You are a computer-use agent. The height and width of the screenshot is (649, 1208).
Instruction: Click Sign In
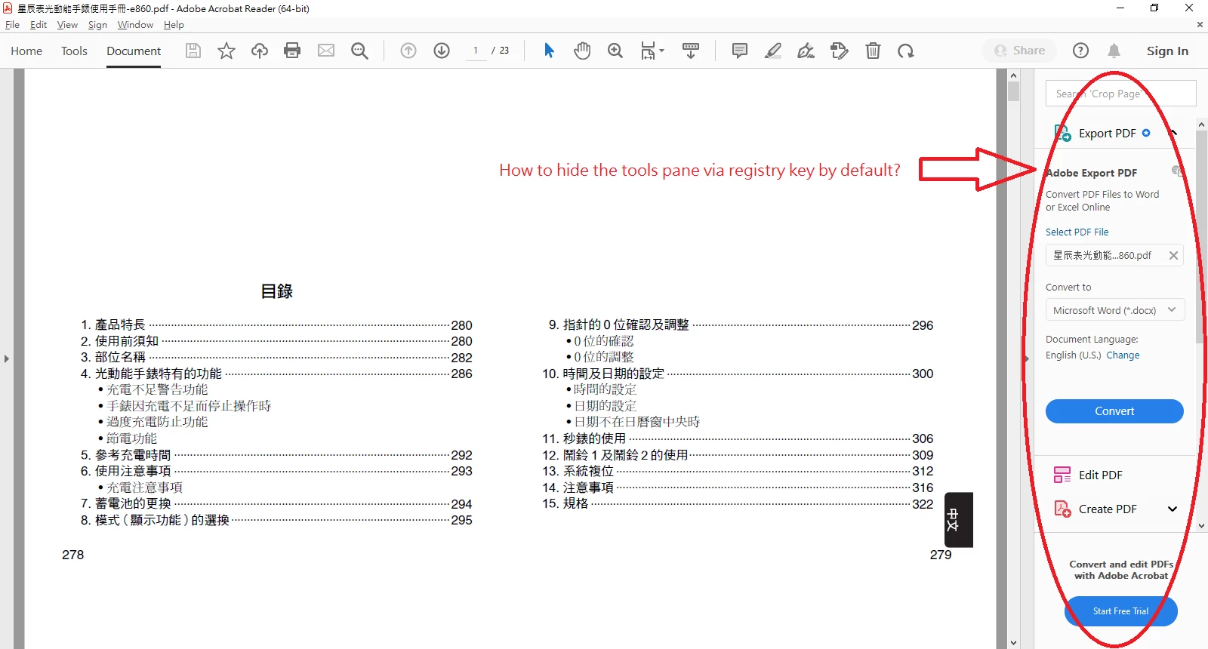point(1167,51)
